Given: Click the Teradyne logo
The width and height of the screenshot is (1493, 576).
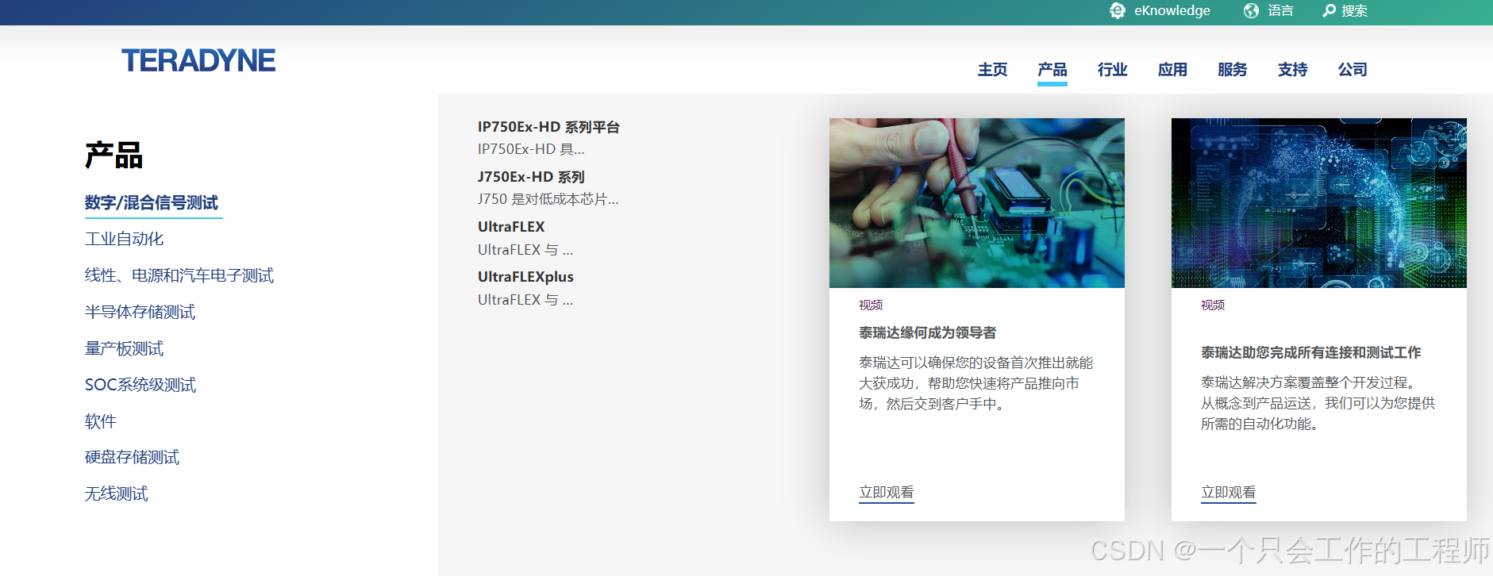Looking at the screenshot, I should (198, 60).
